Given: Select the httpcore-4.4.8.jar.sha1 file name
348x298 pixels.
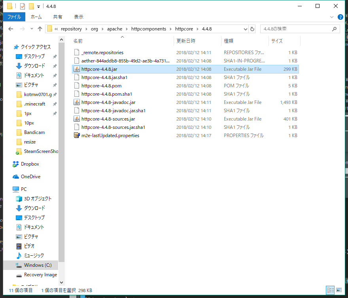Looking at the screenshot, I should click(104, 77).
